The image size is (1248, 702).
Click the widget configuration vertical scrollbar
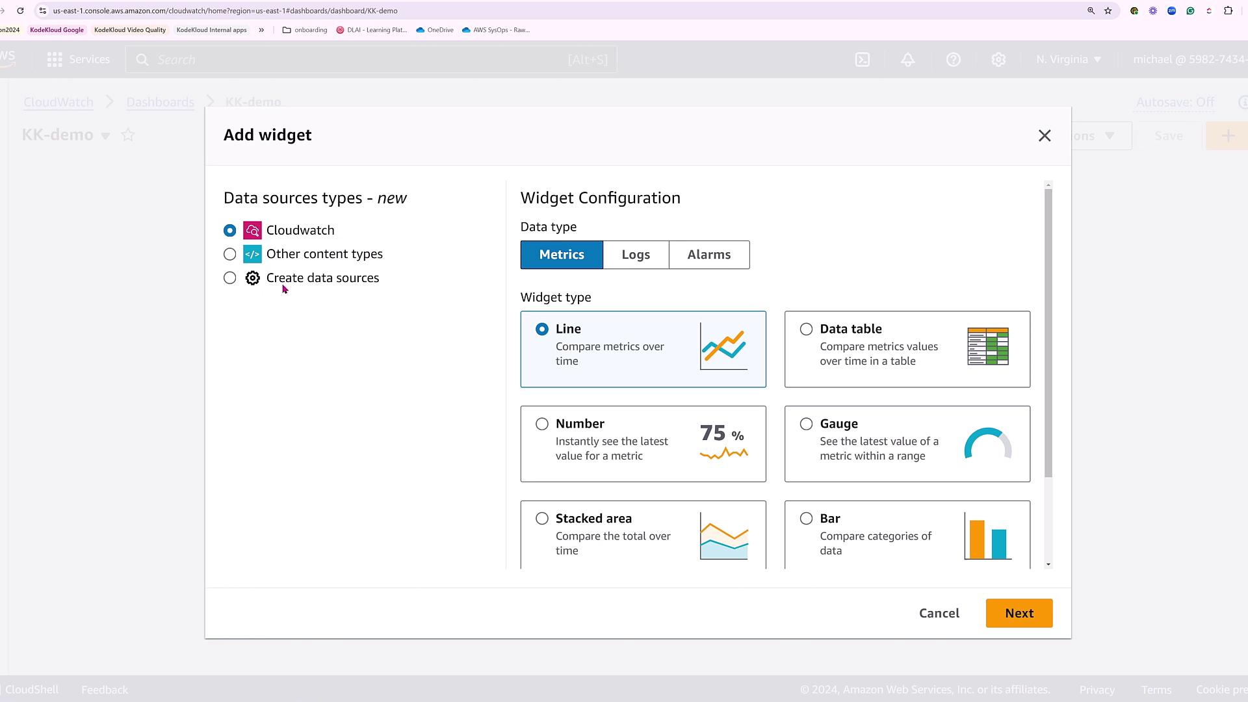click(x=1048, y=333)
